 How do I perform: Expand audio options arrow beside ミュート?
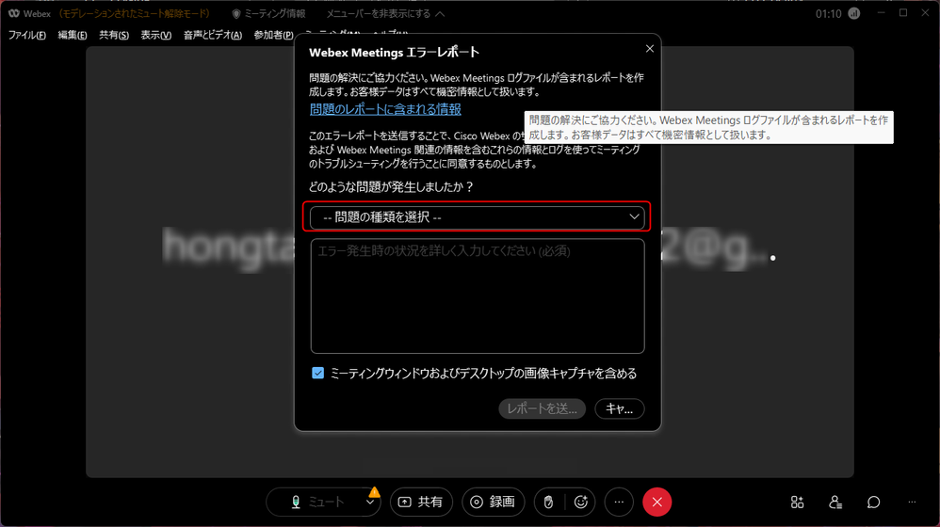tap(370, 503)
